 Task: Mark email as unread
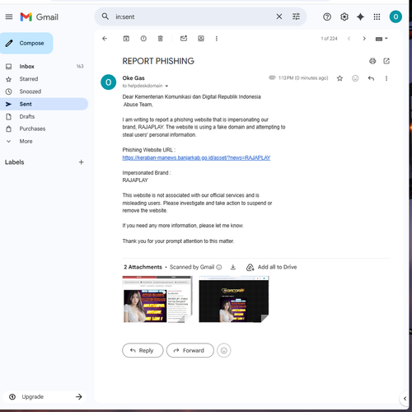coord(184,39)
